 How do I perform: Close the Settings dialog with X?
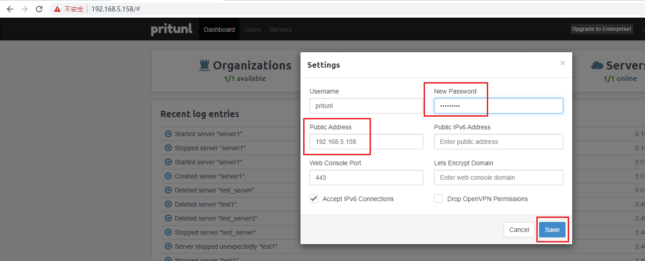click(562, 64)
